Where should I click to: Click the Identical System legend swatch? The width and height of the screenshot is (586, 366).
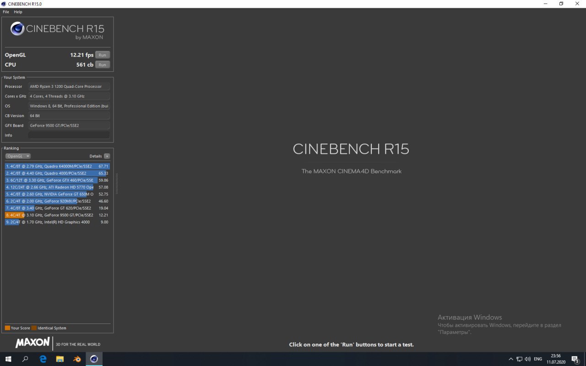pos(34,328)
